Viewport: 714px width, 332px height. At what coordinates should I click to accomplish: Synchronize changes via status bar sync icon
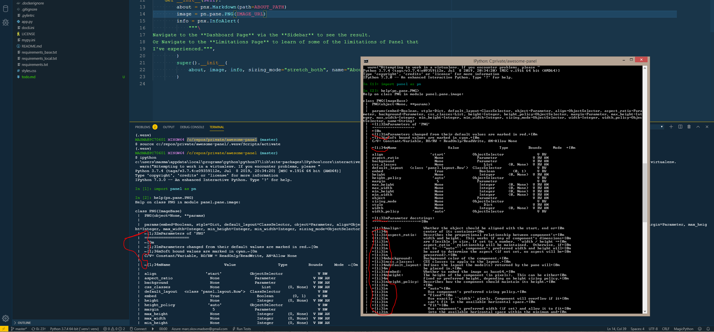[38, 329]
